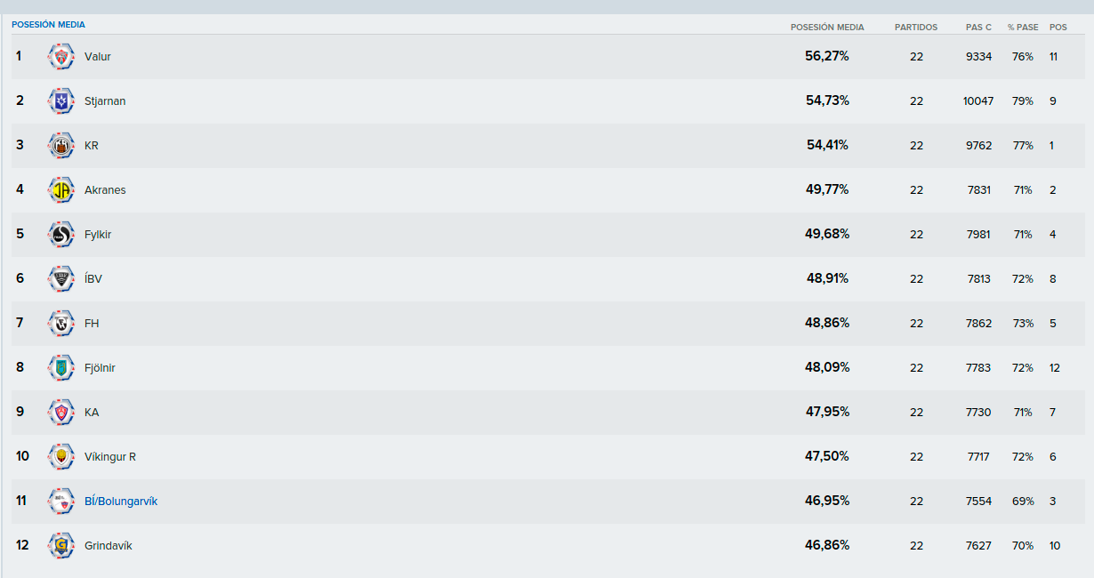Sort table by Partidos column header
This screenshot has width=1094, height=578.
[x=916, y=28]
